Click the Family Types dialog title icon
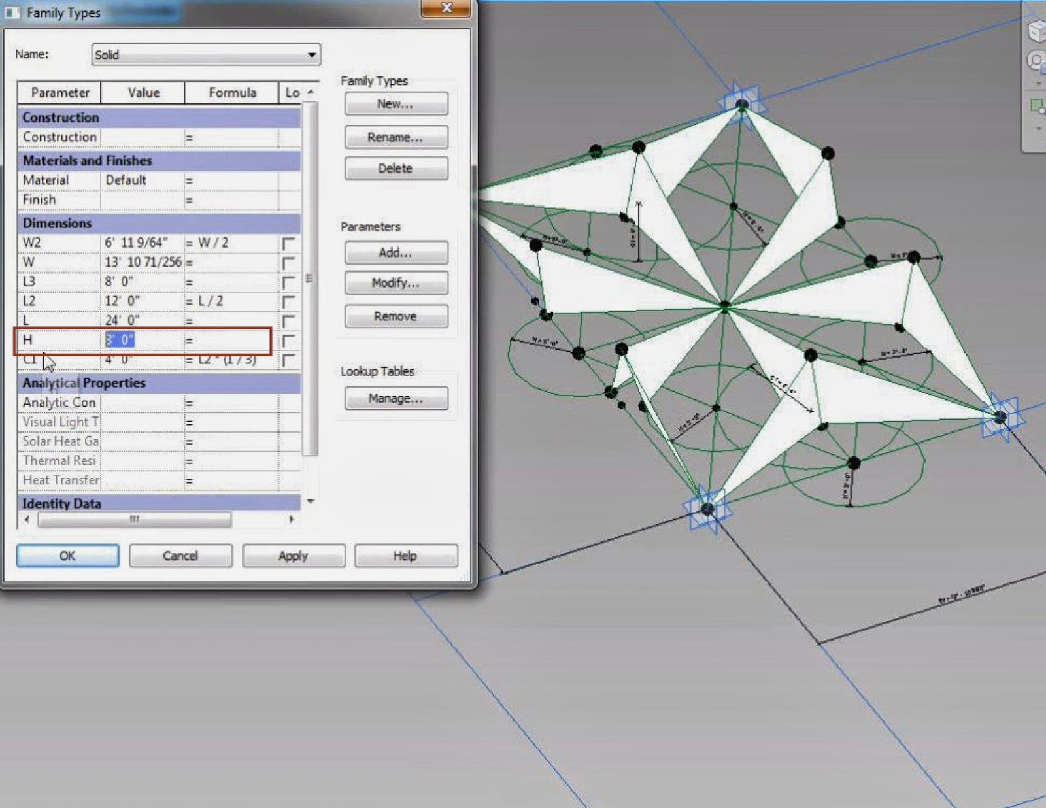 click(x=12, y=12)
